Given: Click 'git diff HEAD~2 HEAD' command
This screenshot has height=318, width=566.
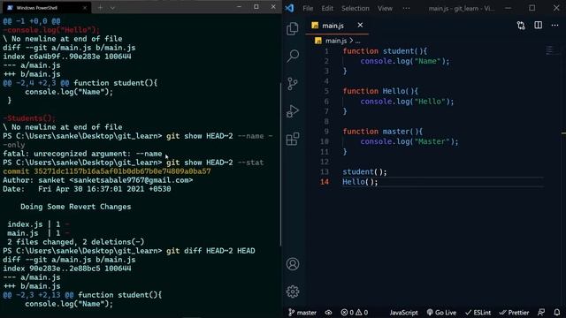Looking at the screenshot, I should tap(210, 251).
